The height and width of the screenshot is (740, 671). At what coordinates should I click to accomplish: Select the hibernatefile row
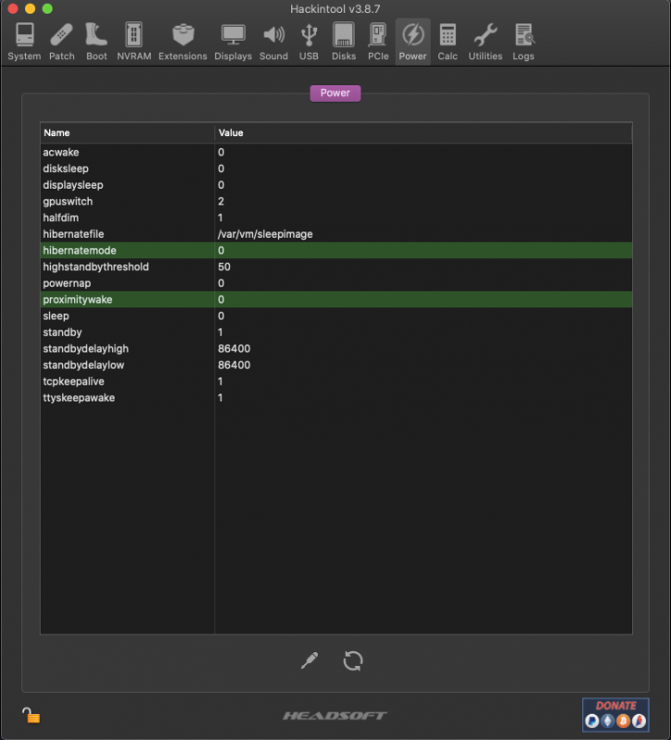point(336,234)
